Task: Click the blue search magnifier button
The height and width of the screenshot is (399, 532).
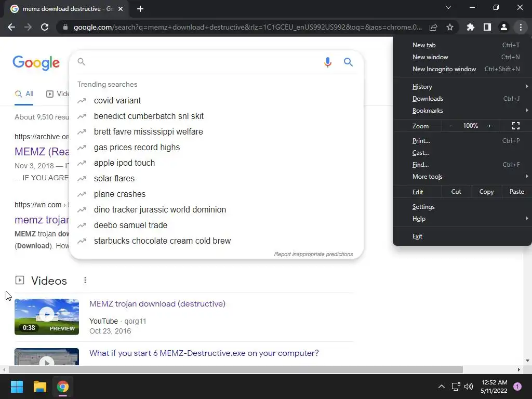Action: pyautogui.click(x=348, y=62)
